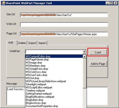Image resolution: width=119 pixels, height=108 pixels.
Task: Select MSPageViewer.dwp from the list
Action: (x=54, y=60)
